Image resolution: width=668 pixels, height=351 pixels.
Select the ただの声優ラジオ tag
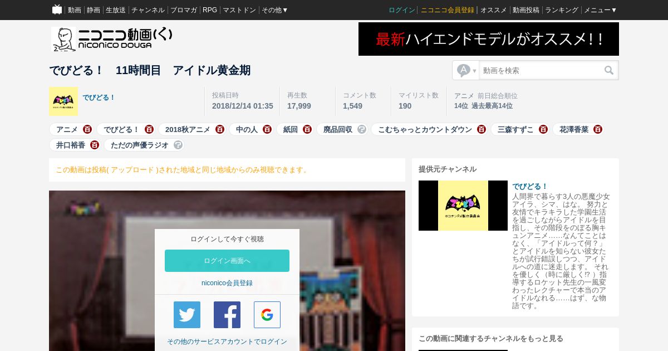click(140, 145)
